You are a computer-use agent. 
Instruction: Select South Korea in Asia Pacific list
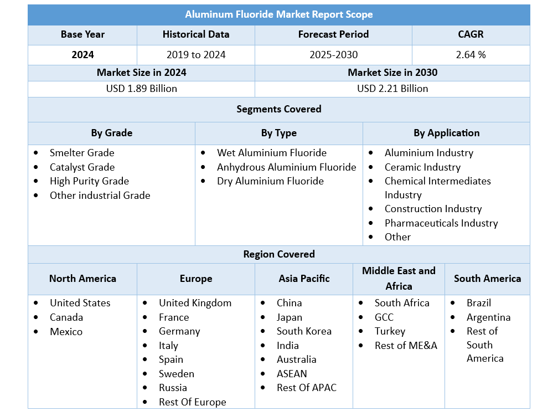click(304, 331)
